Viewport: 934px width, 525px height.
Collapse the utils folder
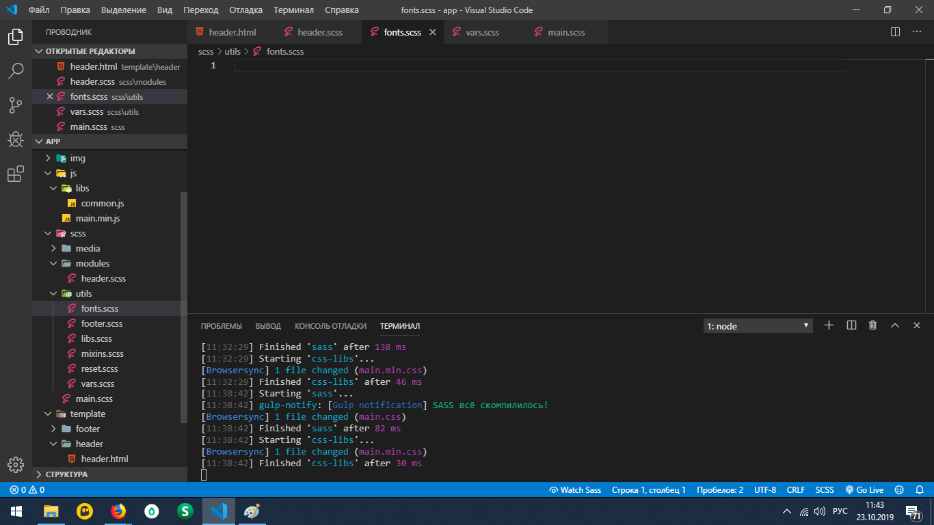53,293
